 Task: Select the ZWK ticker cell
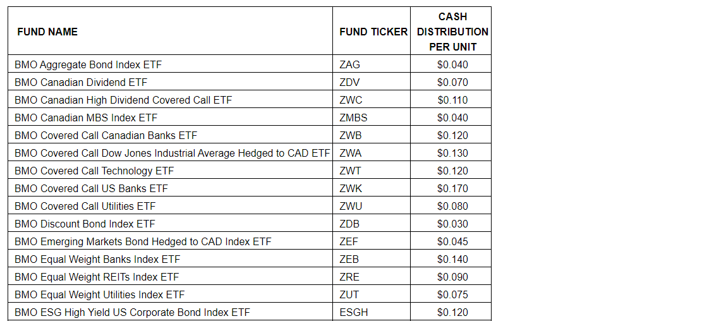click(351, 188)
